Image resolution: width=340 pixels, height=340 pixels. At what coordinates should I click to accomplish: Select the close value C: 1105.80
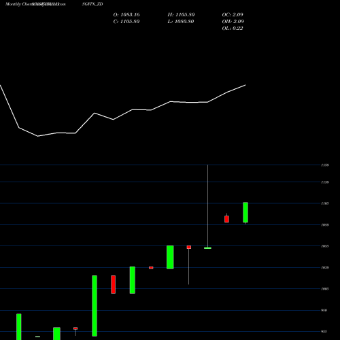[126, 21]
